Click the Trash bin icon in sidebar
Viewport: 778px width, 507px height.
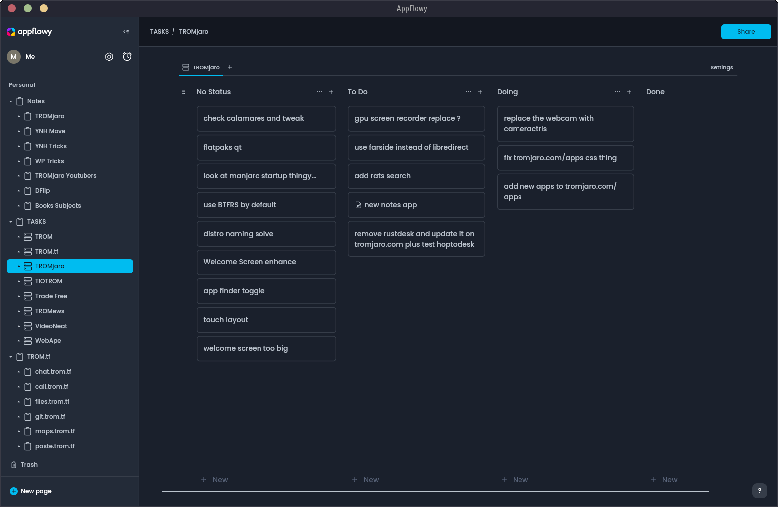tap(14, 465)
